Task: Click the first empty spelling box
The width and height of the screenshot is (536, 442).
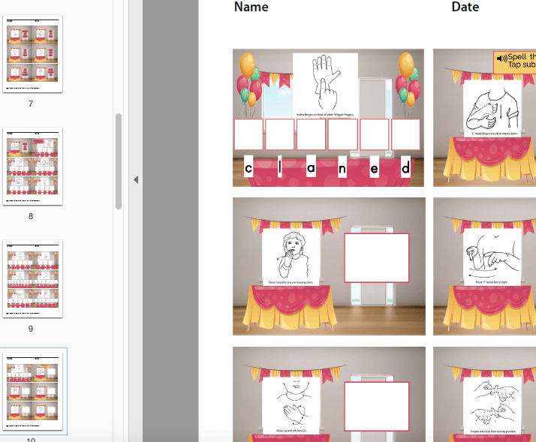Action: [248, 134]
